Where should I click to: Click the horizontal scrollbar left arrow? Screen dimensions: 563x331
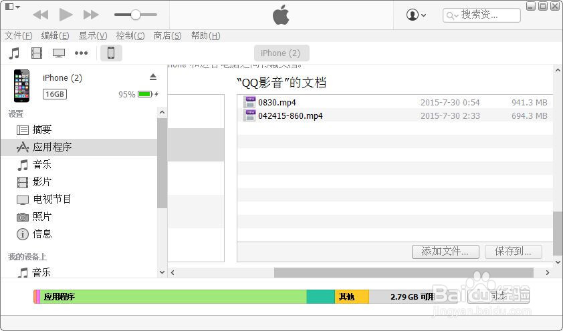click(x=173, y=273)
